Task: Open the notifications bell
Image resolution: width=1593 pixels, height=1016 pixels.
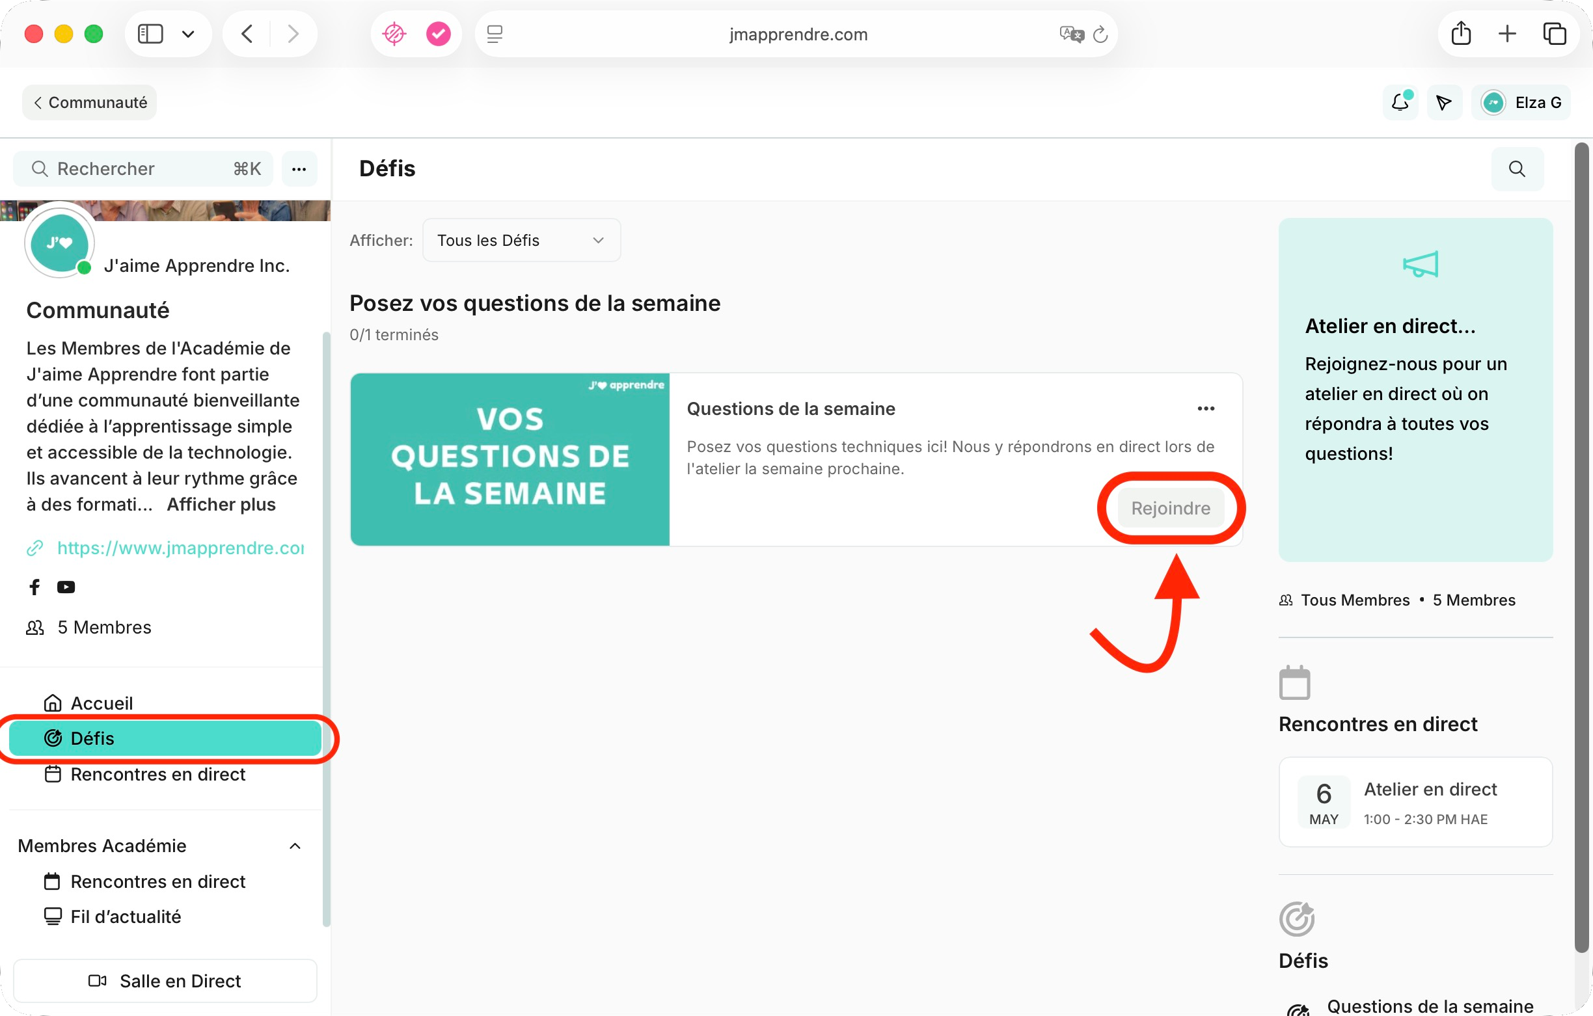Action: pyautogui.click(x=1400, y=103)
